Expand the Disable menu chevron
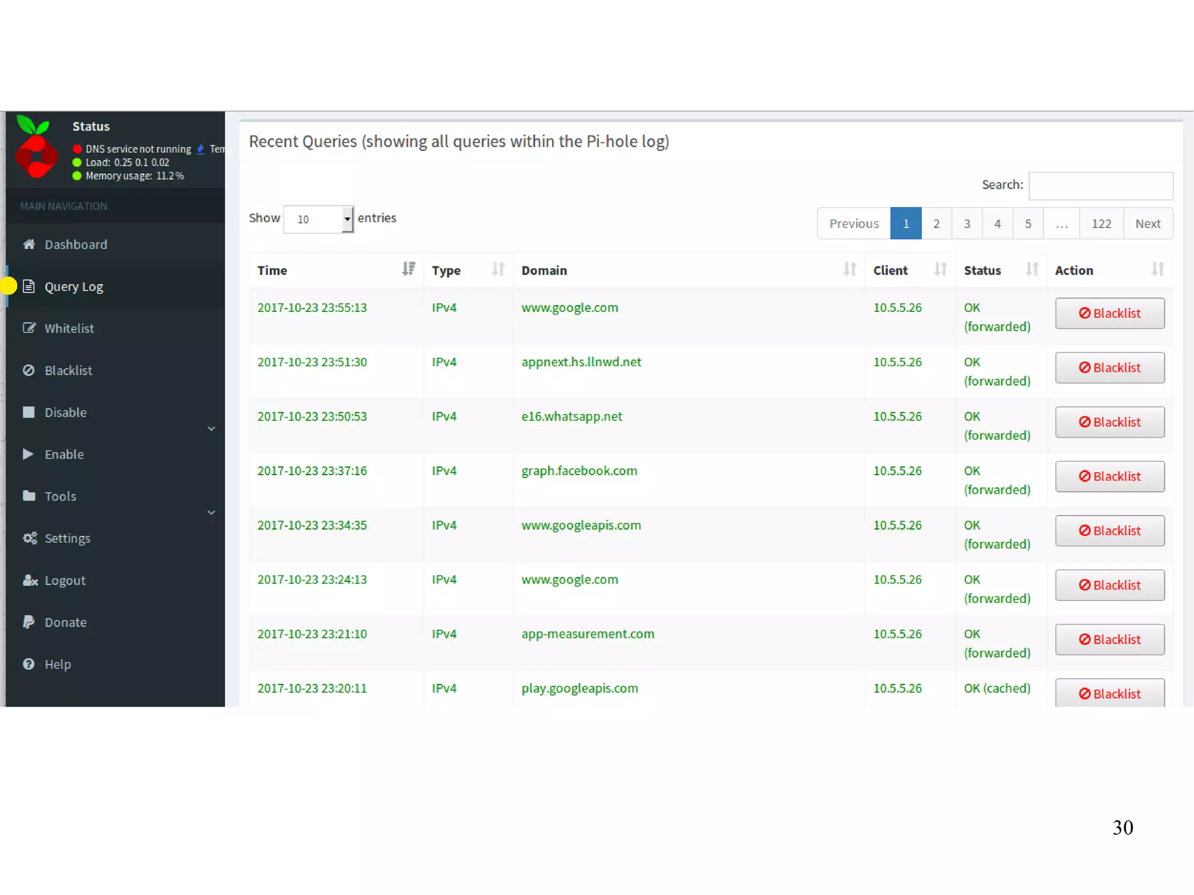1194x895 pixels. click(x=211, y=429)
